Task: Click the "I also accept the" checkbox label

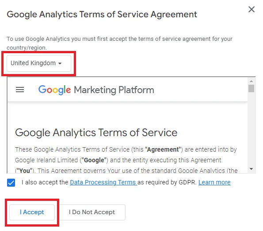Action: pos(45,182)
